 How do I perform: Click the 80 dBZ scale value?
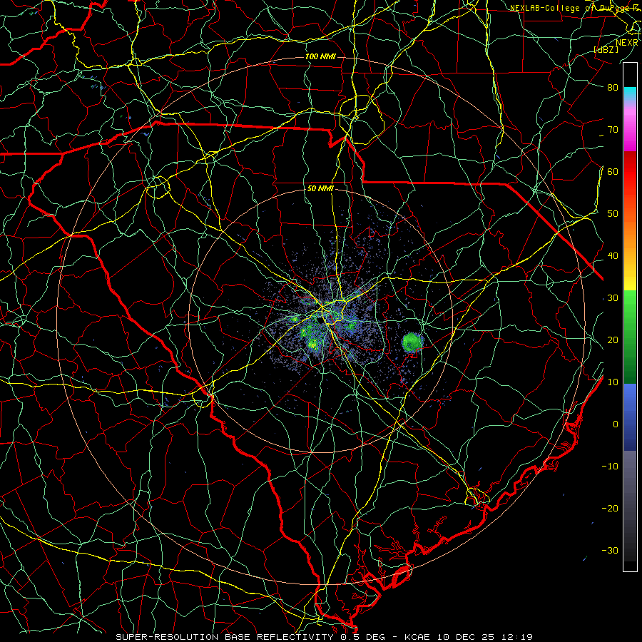tap(613, 87)
